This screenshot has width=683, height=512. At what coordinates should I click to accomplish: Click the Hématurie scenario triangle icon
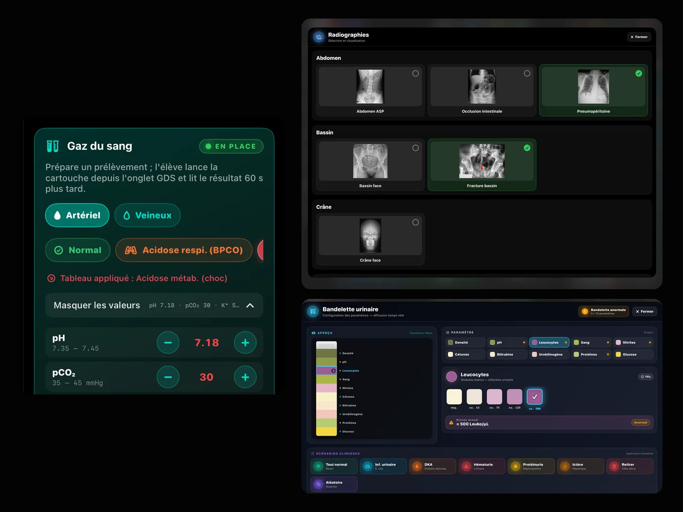466,467
